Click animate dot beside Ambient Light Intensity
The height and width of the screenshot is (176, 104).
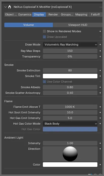coord(100,143)
